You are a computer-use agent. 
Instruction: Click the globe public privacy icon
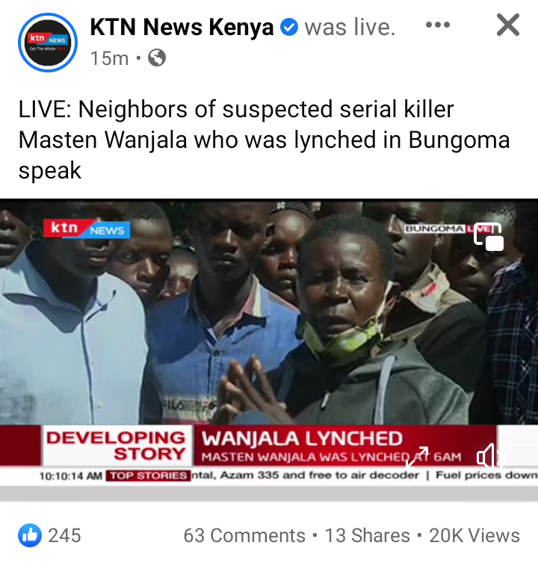(x=157, y=57)
